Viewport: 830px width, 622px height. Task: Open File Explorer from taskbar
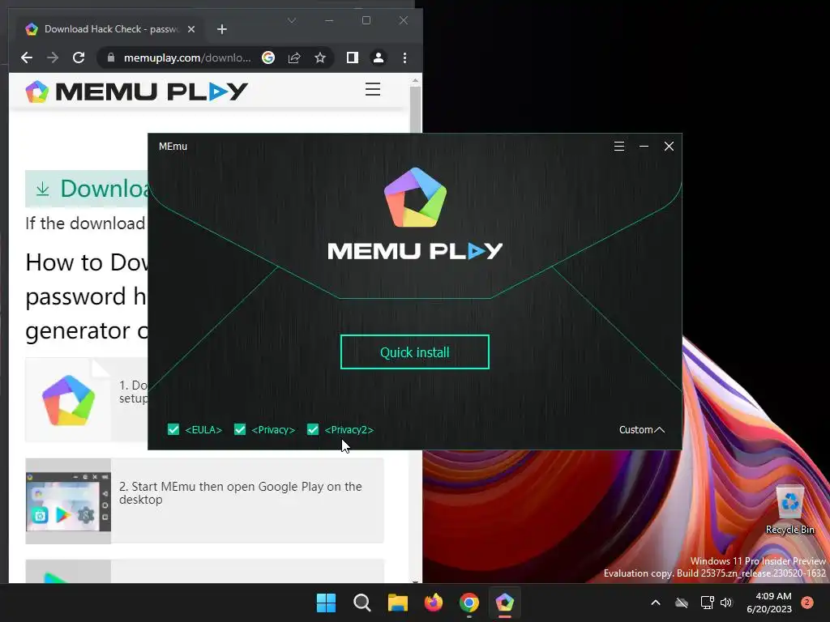(397, 603)
